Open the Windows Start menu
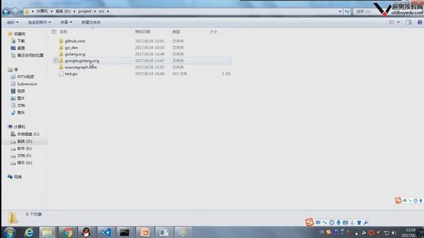 click(10, 232)
